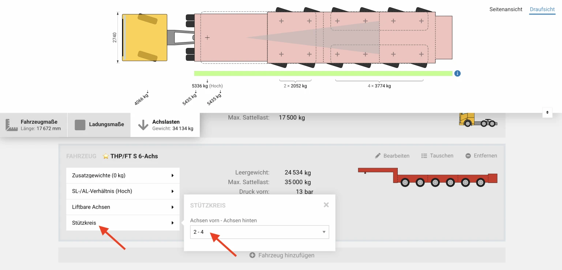Open the Achslasten tab
This screenshot has height=270, width=562.
point(165,125)
